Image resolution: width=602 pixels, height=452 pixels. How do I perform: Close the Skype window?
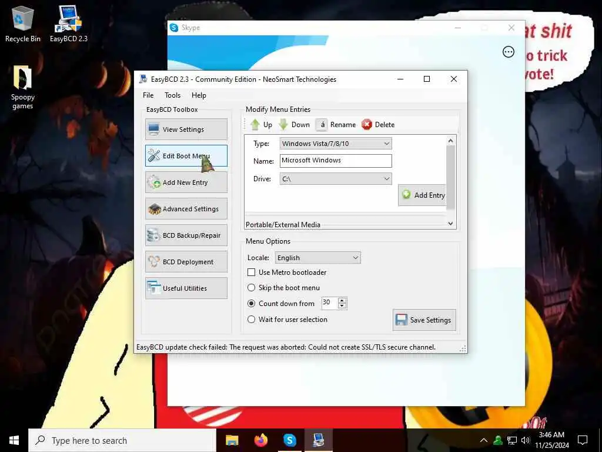[511, 28]
